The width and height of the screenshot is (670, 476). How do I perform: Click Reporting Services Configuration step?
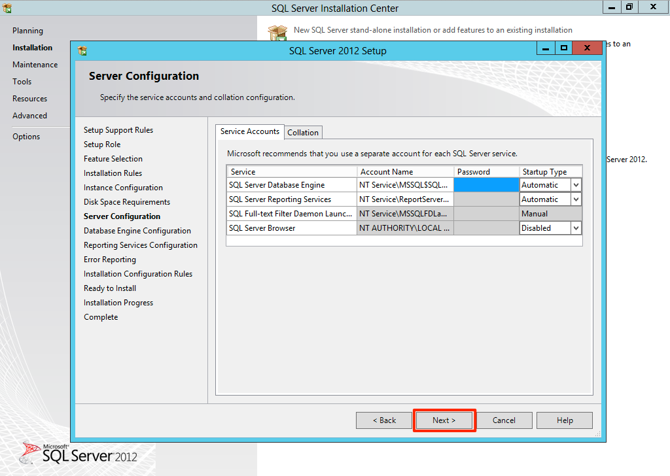click(x=141, y=245)
